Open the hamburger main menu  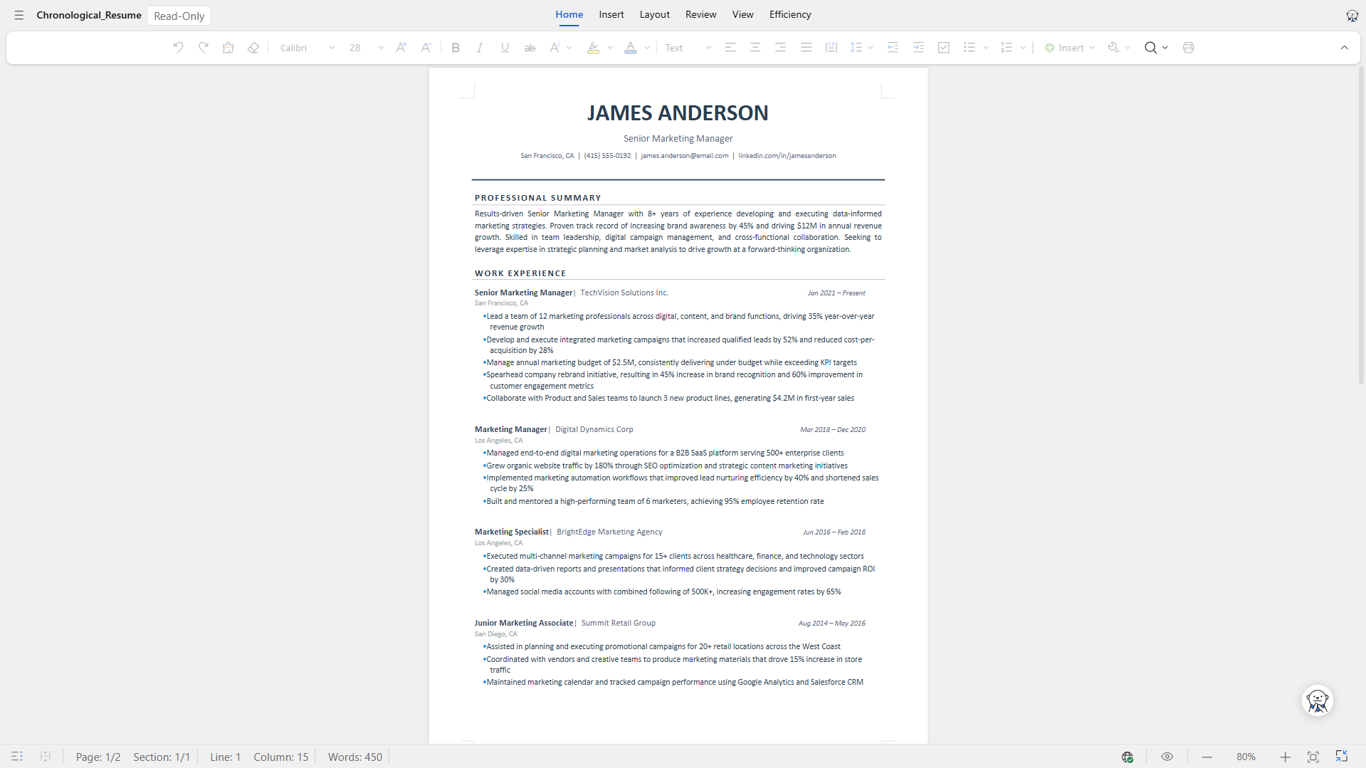click(19, 15)
